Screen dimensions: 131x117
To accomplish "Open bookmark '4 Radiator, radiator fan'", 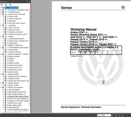I will click(15, 45).
